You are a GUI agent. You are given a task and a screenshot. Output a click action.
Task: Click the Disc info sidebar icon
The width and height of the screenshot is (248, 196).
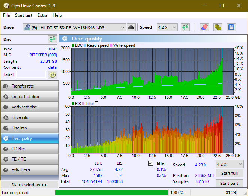[6, 128]
